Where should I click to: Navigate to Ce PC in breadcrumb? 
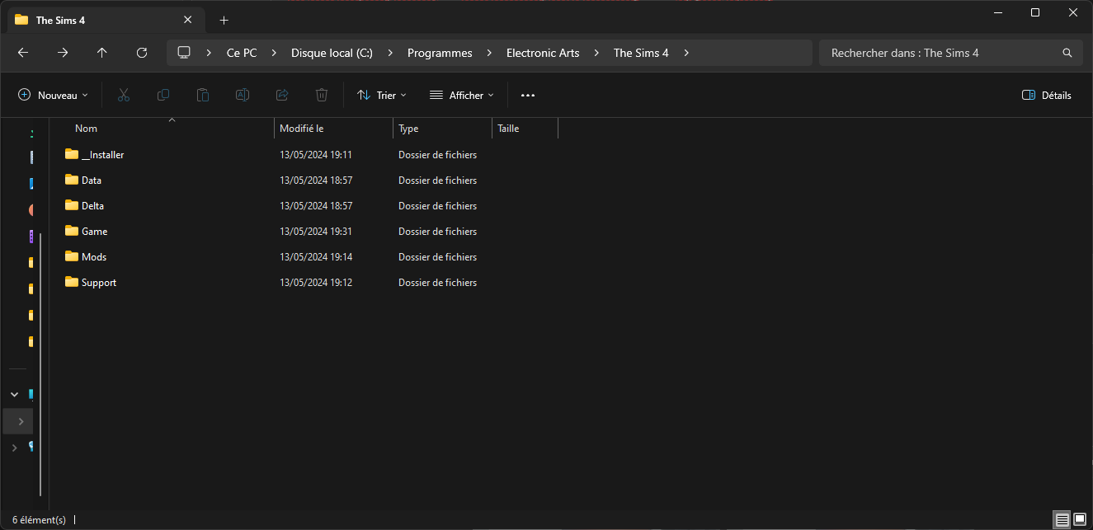pos(242,53)
